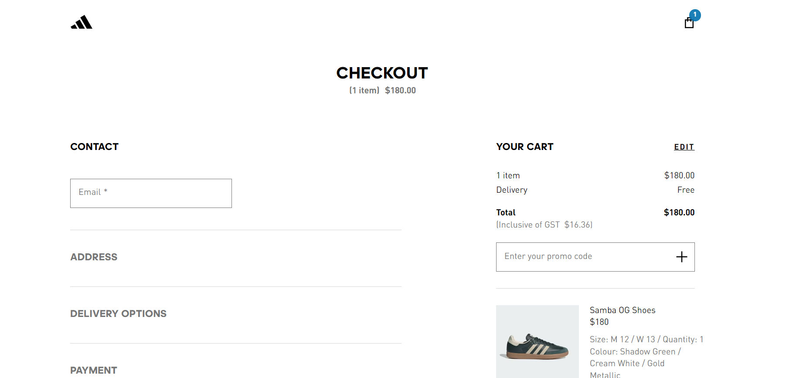This screenshot has width=786, height=378.
Task: Click the blue cart count badge
Action: (x=695, y=15)
